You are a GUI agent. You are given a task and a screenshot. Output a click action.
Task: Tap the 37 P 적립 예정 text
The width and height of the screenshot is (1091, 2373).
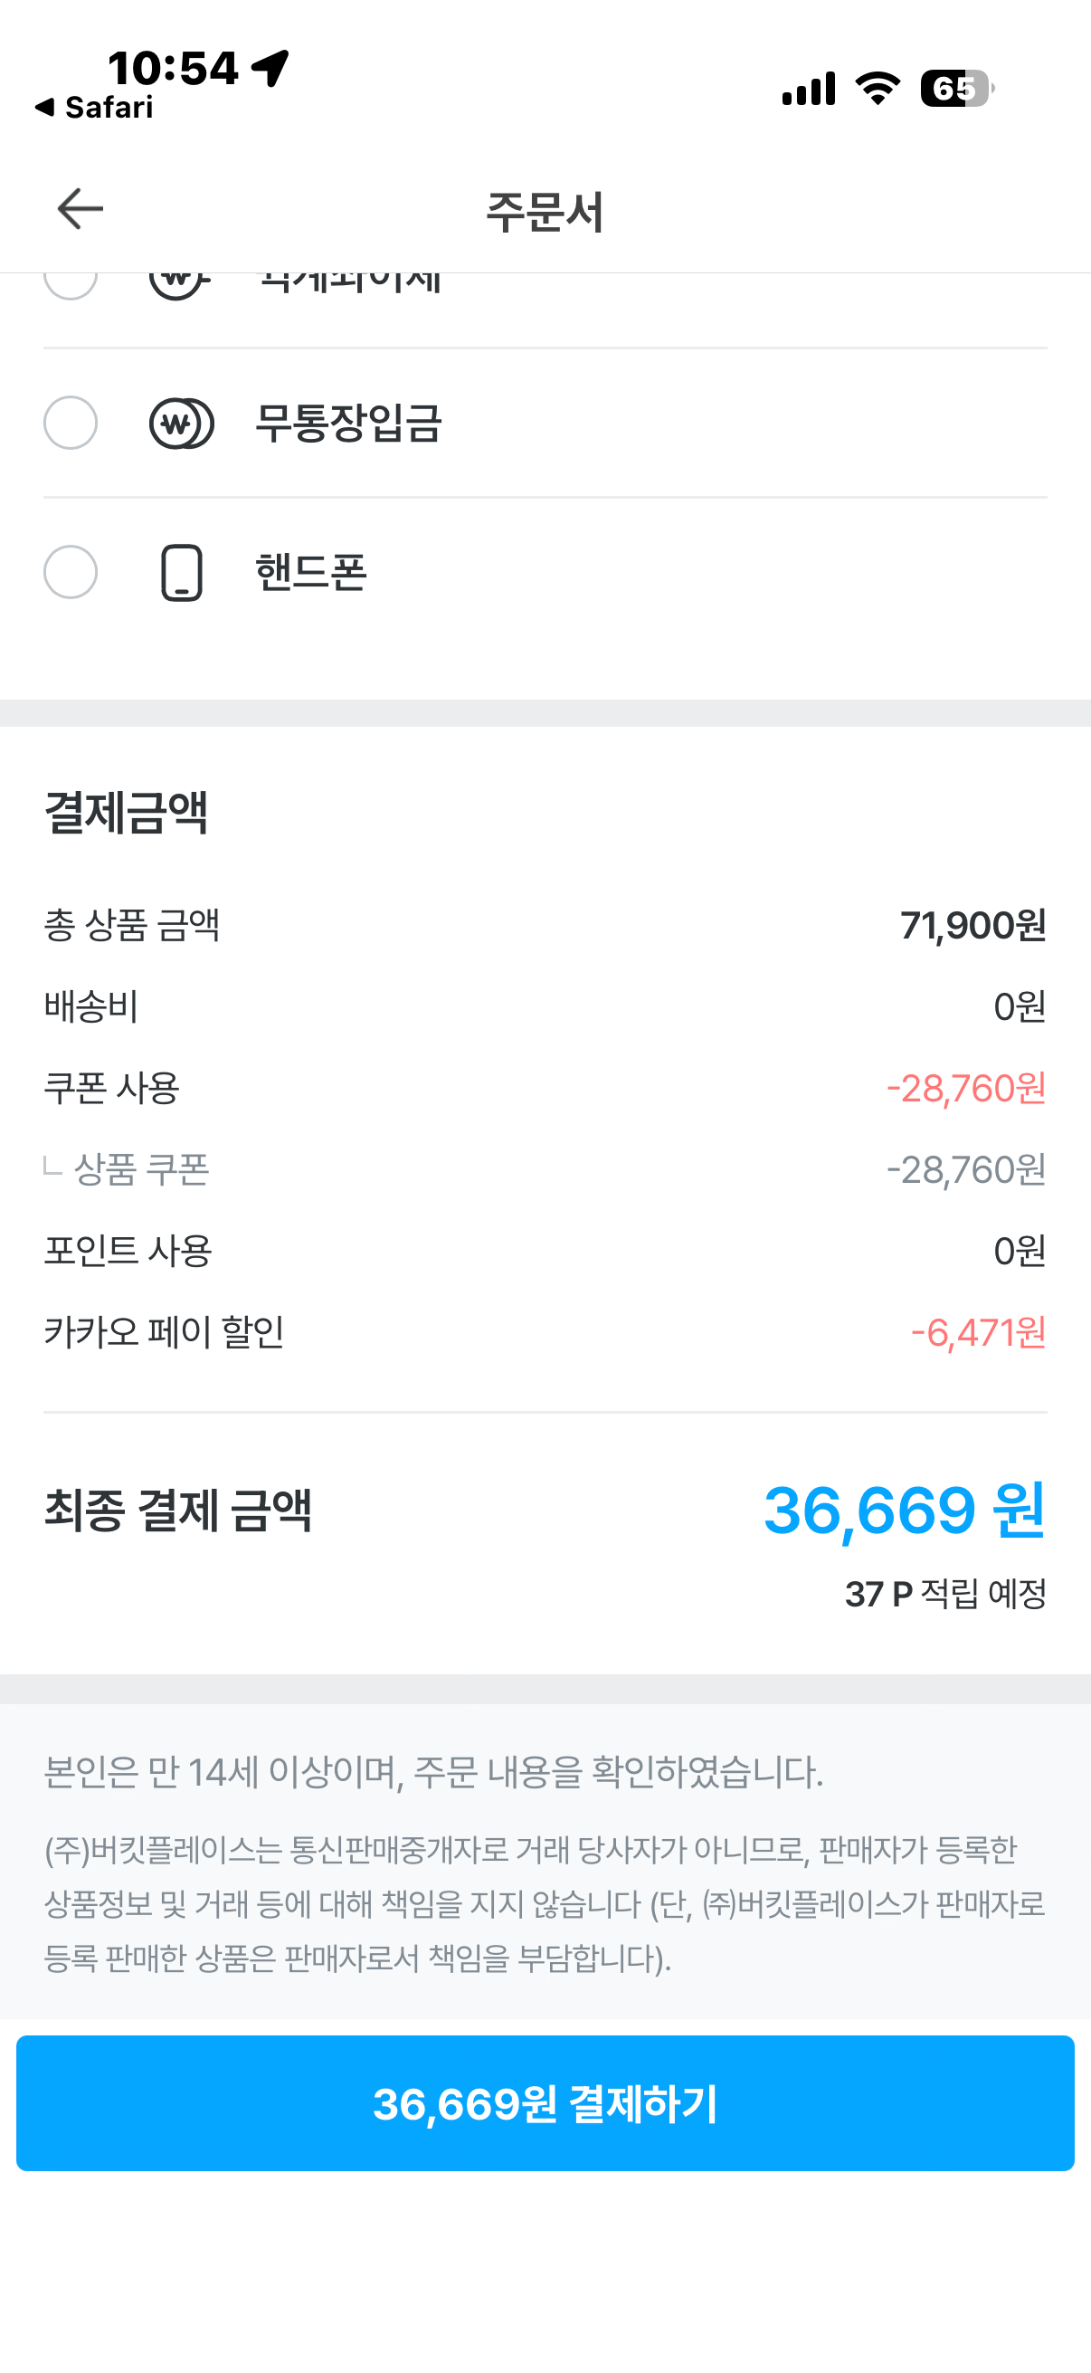(945, 1594)
